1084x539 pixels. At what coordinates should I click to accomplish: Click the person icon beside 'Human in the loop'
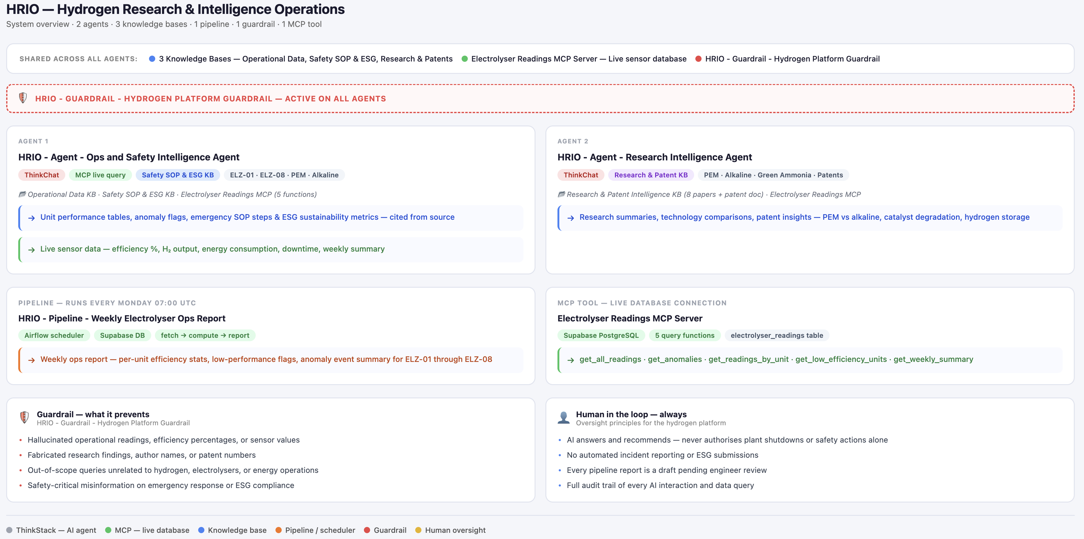[x=563, y=418]
